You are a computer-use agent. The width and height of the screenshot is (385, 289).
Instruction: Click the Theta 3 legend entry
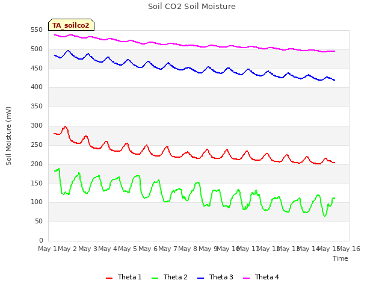click(215, 277)
